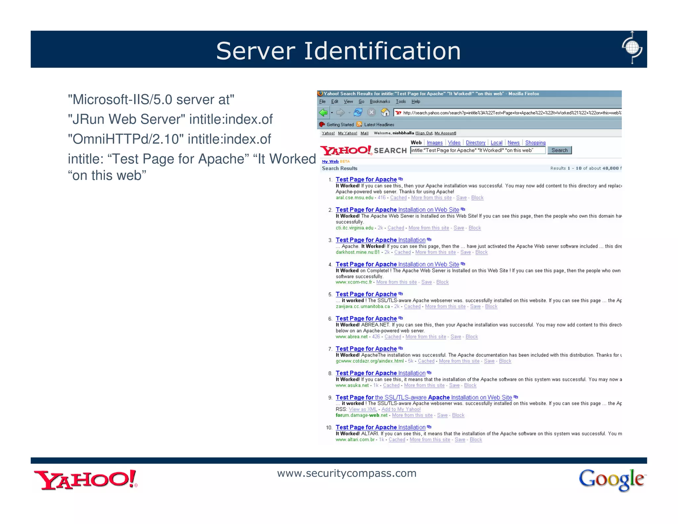The image size is (678, 524).
Task: Click the blue Reload page icon
Action: [358, 113]
